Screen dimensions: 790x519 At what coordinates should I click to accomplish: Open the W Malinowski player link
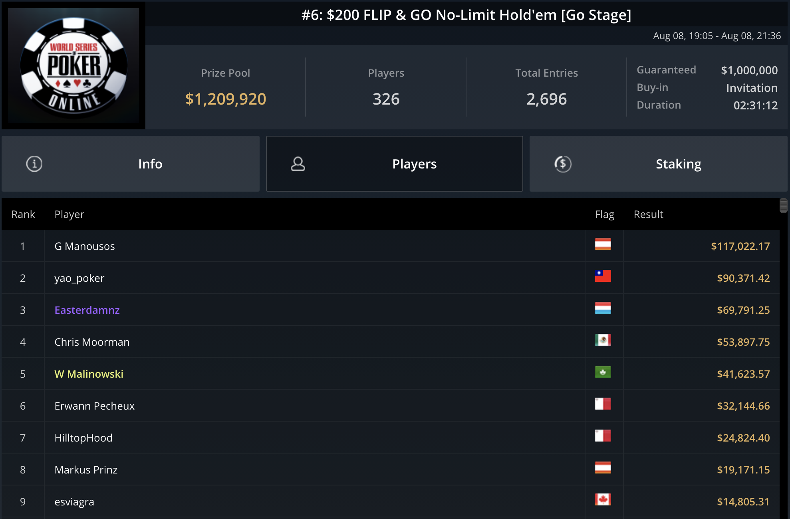(x=89, y=374)
